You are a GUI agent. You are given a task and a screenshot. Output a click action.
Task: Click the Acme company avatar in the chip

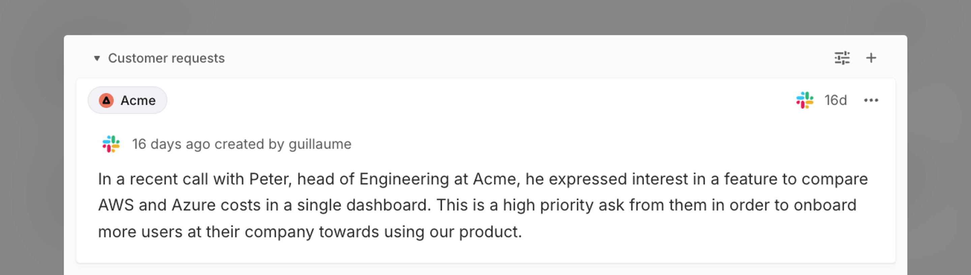(x=107, y=100)
